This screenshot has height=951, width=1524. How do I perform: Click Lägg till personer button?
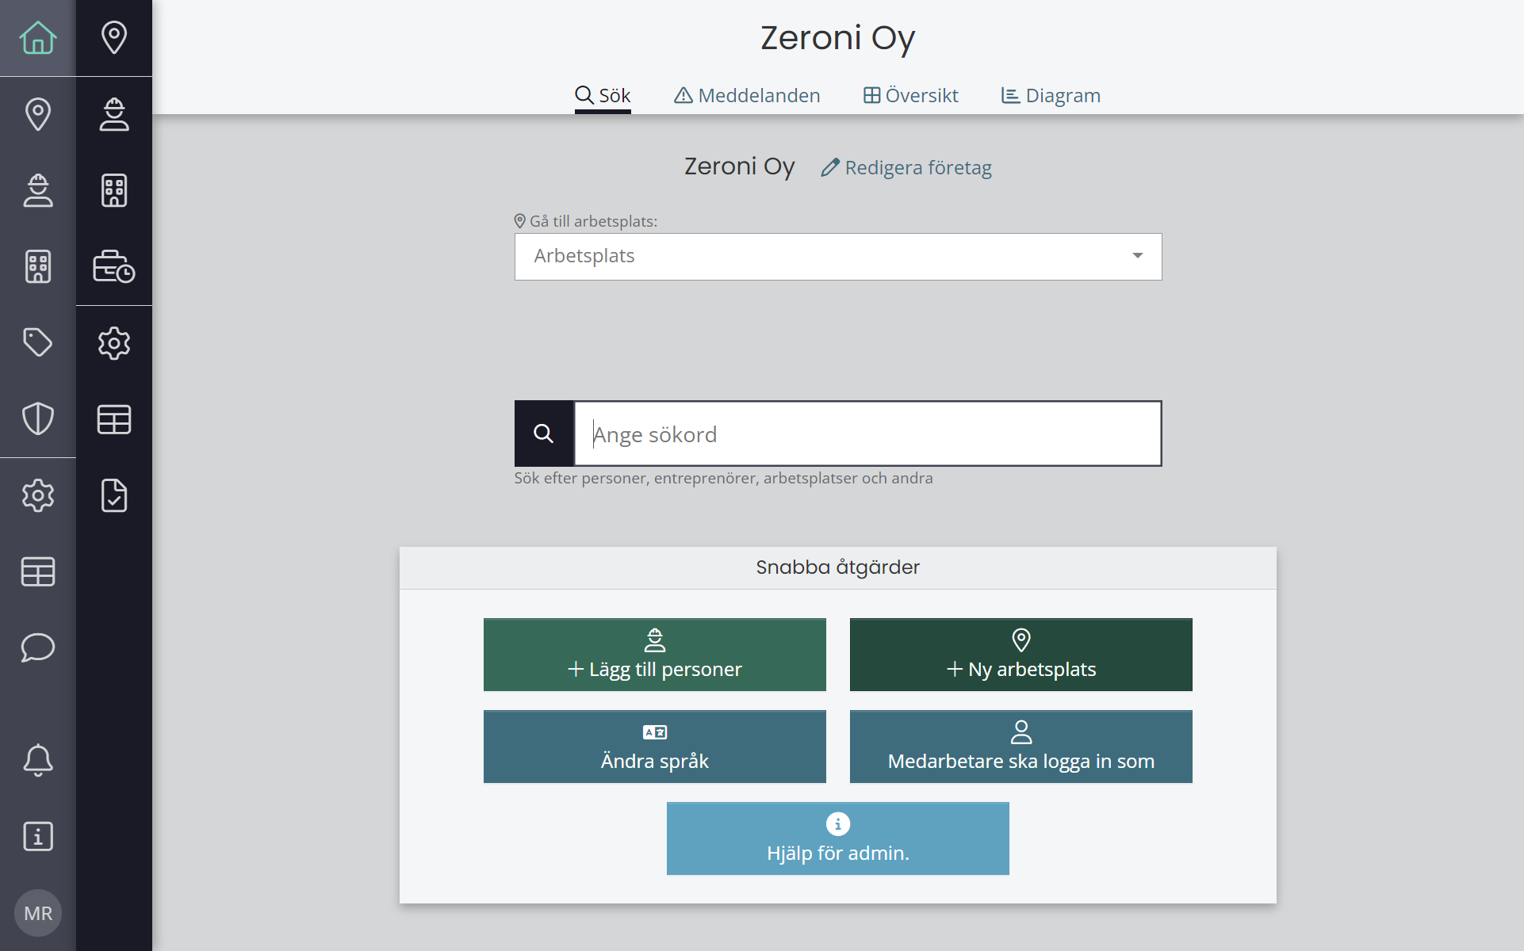pyautogui.click(x=654, y=655)
